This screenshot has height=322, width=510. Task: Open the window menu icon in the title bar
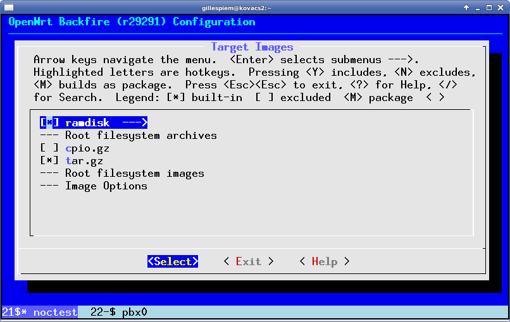(x=9, y=7)
